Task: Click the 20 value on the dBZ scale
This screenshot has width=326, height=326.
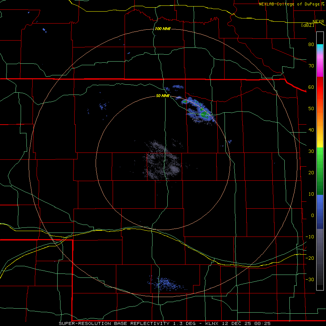Action: point(311,172)
